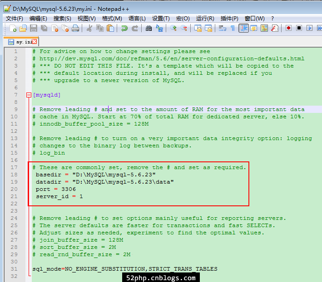Image resolution: width=322 pixels, height=282 pixels.
Task: Click the Open file folder icon
Action: (23, 28)
